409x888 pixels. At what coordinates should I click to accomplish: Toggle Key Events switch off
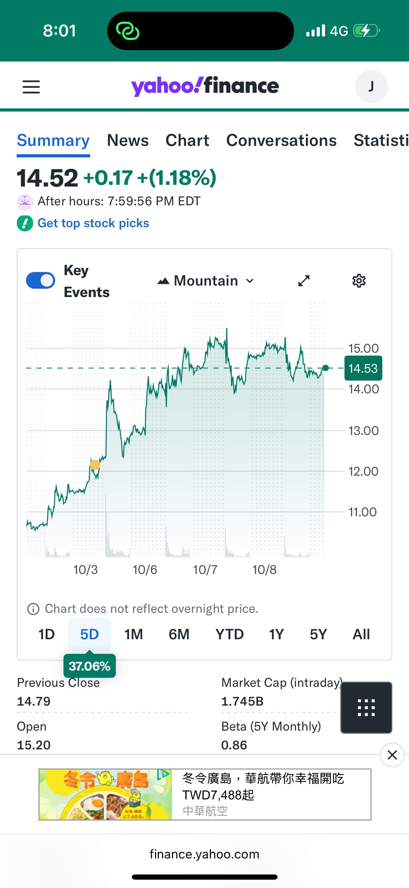[41, 281]
